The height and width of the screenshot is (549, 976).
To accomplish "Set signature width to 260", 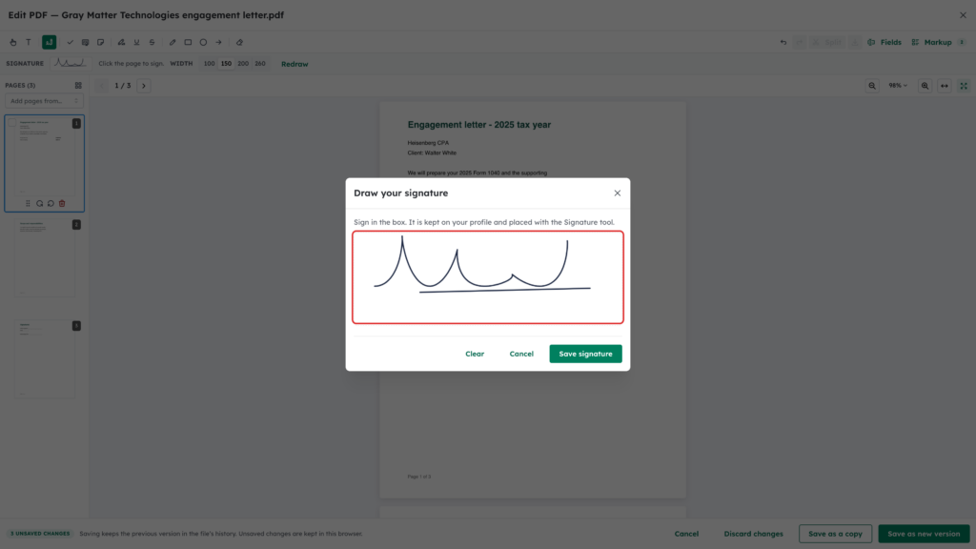I will (260, 64).
